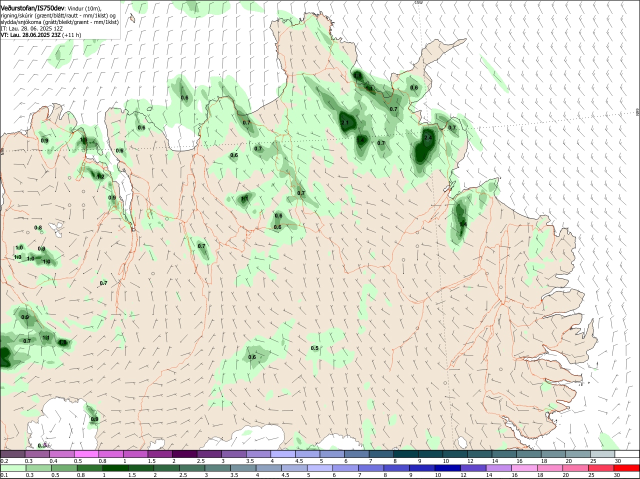
Task: Click the 2.1 precipitation value on the map
Action: pyautogui.click(x=345, y=122)
